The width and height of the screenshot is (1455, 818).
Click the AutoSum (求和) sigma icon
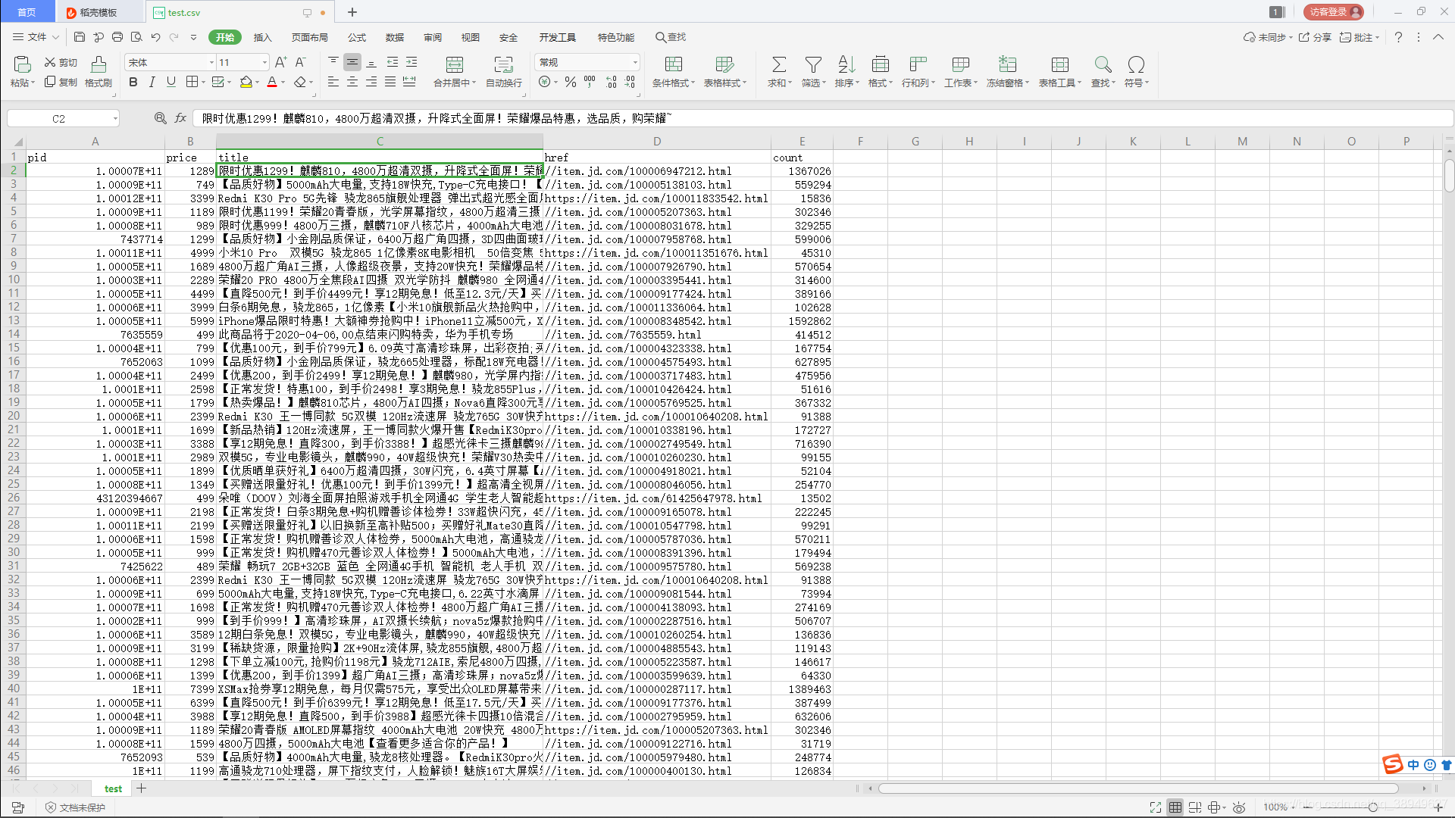778,64
